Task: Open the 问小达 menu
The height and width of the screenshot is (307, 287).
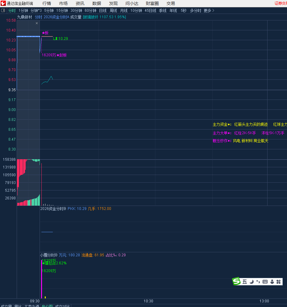Action: pos(132,3)
